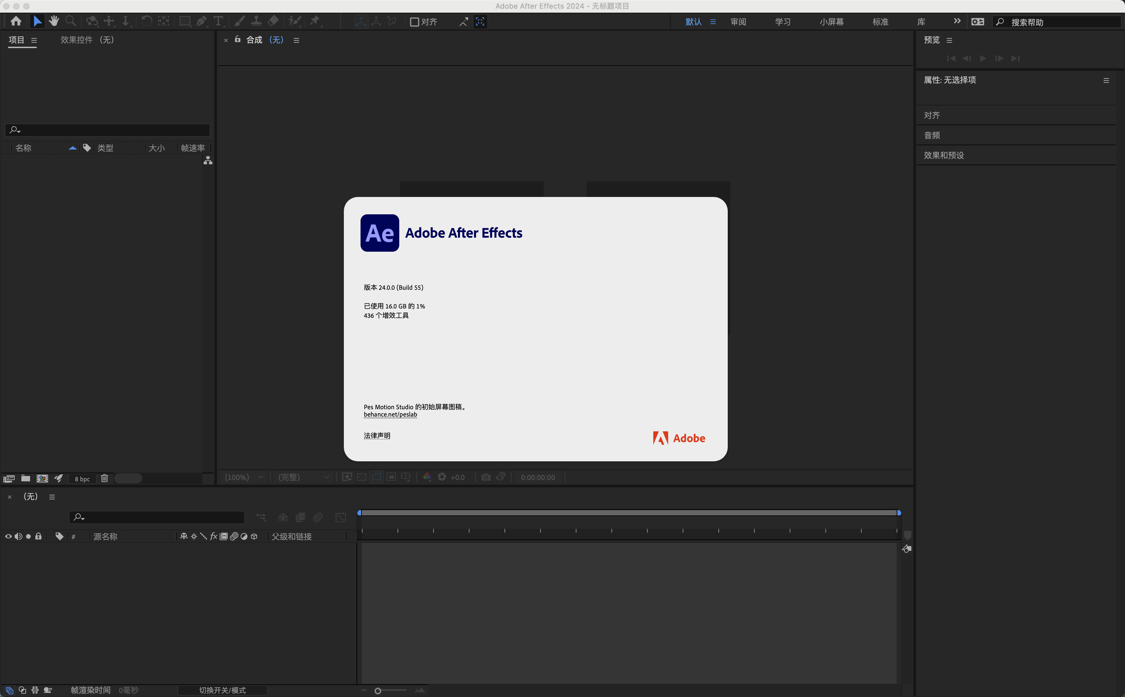Click the reset exposure aperture icon
The height and width of the screenshot is (697, 1125).
click(x=442, y=477)
